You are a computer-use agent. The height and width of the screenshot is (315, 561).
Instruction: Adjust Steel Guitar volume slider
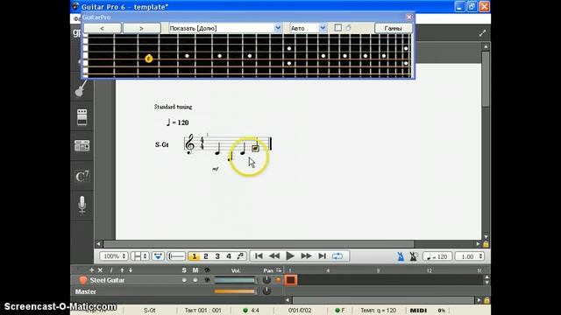235,280
